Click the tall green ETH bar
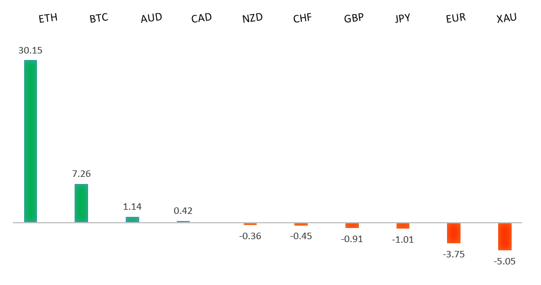The width and height of the screenshot is (541, 285). pyautogui.click(x=31, y=141)
